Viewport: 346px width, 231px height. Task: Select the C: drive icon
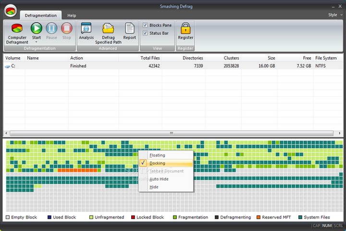(x=8, y=66)
